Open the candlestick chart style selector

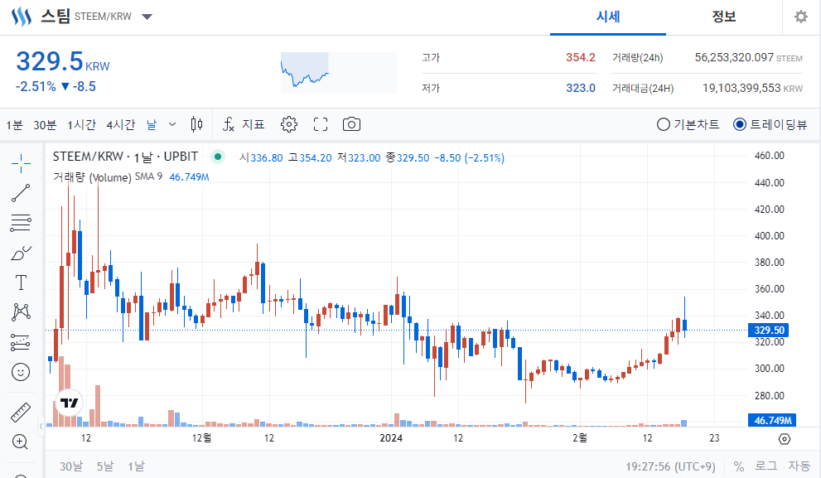(x=197, y=124)
